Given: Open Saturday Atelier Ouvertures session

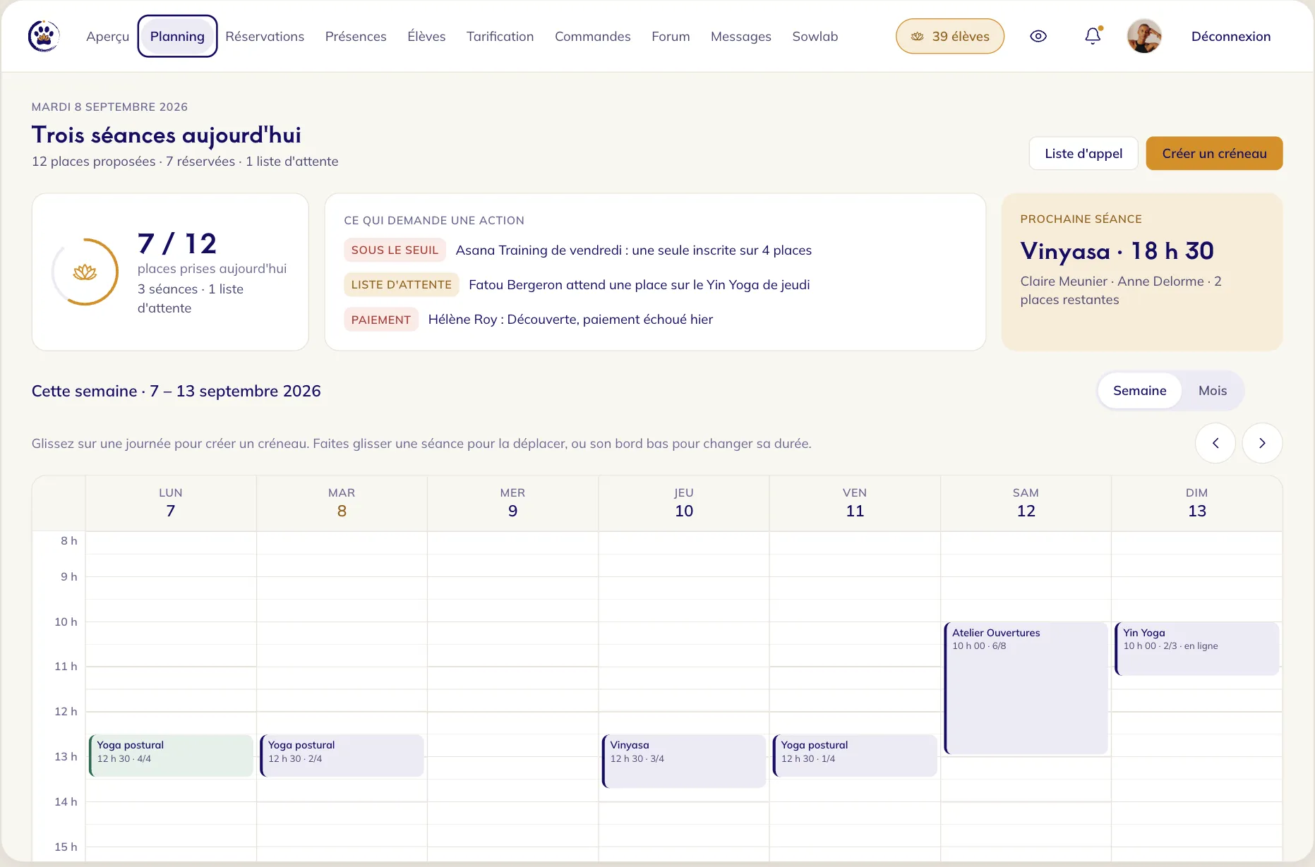Looking at the screenshot, I should pos(1026,688).
